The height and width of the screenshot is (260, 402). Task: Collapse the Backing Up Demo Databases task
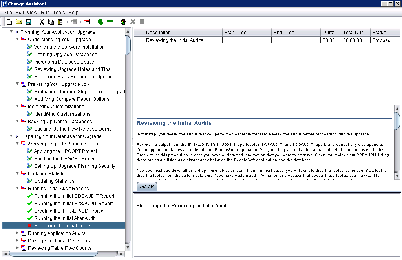coord(17,121)
